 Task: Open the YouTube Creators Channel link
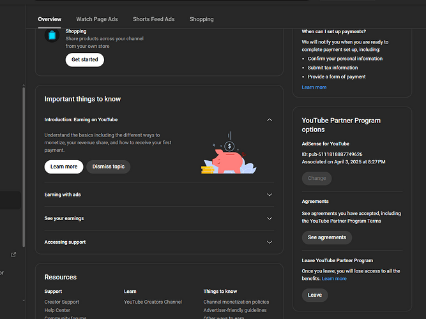(x=153, y=302)
